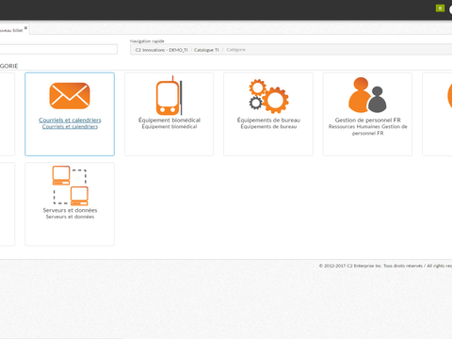Open the Gestion de personnel FR people icon
Image resolution: width=452 pixels, height=339 pixels.
pos(367,95)
